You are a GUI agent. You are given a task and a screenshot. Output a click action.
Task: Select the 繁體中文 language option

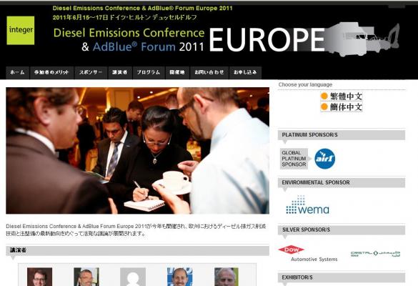click(342, 97)
